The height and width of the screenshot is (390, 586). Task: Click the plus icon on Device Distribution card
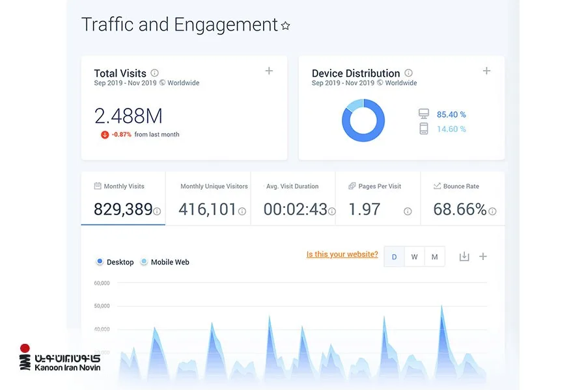coord(486,71)
